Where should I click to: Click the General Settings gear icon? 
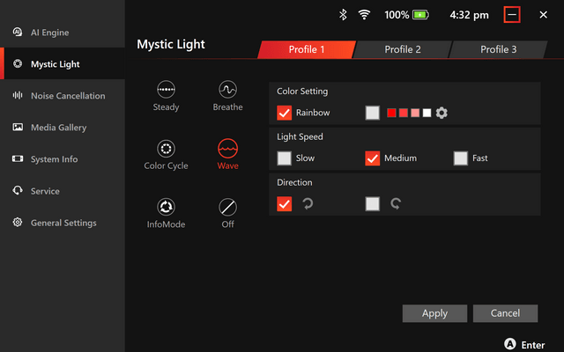tap(18, 222)
